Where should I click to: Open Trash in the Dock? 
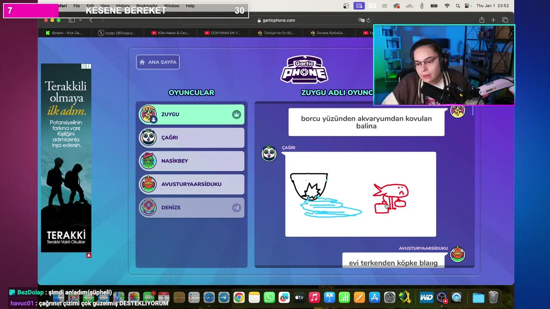[x=493, y=297]
